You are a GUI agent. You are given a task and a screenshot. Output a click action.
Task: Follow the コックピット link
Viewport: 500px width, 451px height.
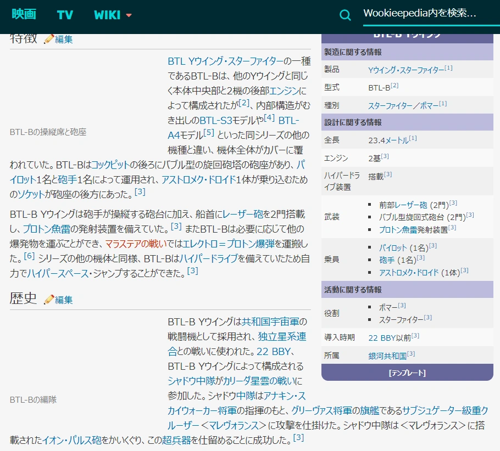[x=111, y=165]
